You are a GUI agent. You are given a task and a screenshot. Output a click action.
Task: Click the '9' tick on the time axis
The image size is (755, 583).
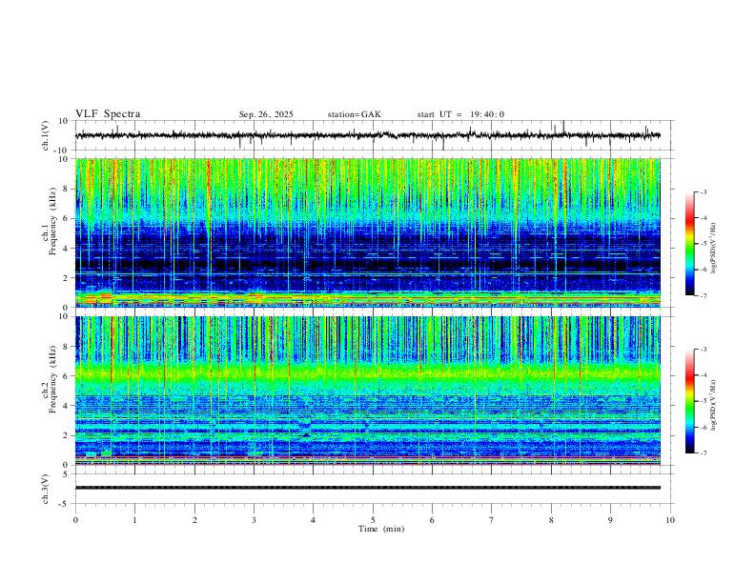(x=610, y=520)
